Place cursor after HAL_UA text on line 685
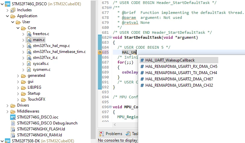The height and width of the screenshot is (143, 245). tap(137, 52)
